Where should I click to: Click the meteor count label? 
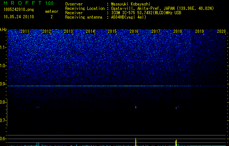tap(52, 11)
